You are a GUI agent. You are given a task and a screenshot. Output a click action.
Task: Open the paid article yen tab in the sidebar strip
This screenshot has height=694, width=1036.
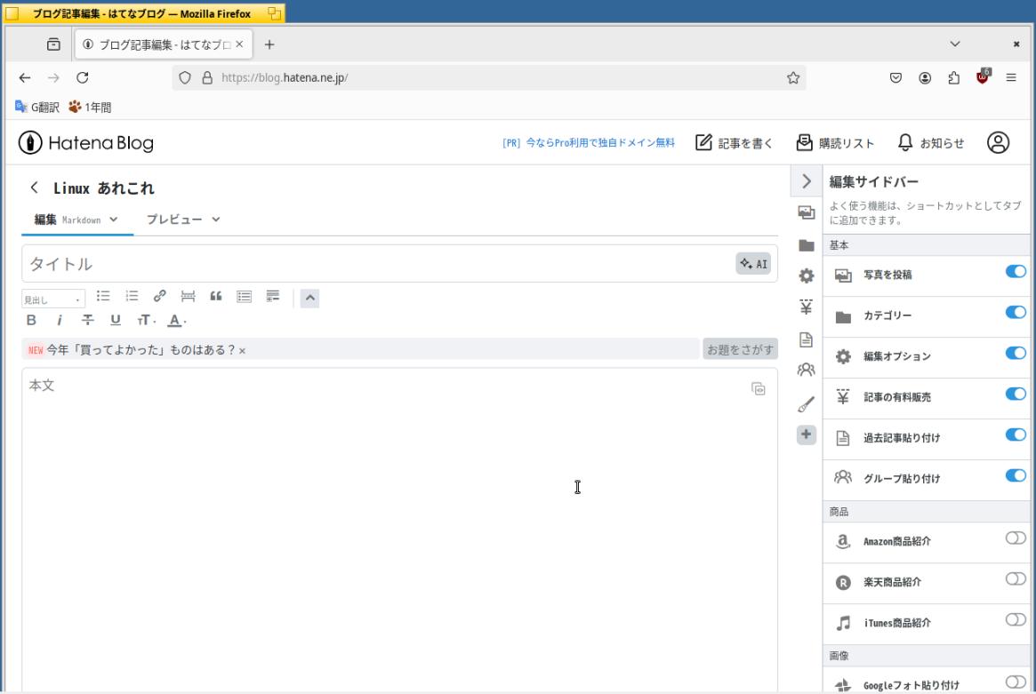pyautogui.click(x=806, y=307)
